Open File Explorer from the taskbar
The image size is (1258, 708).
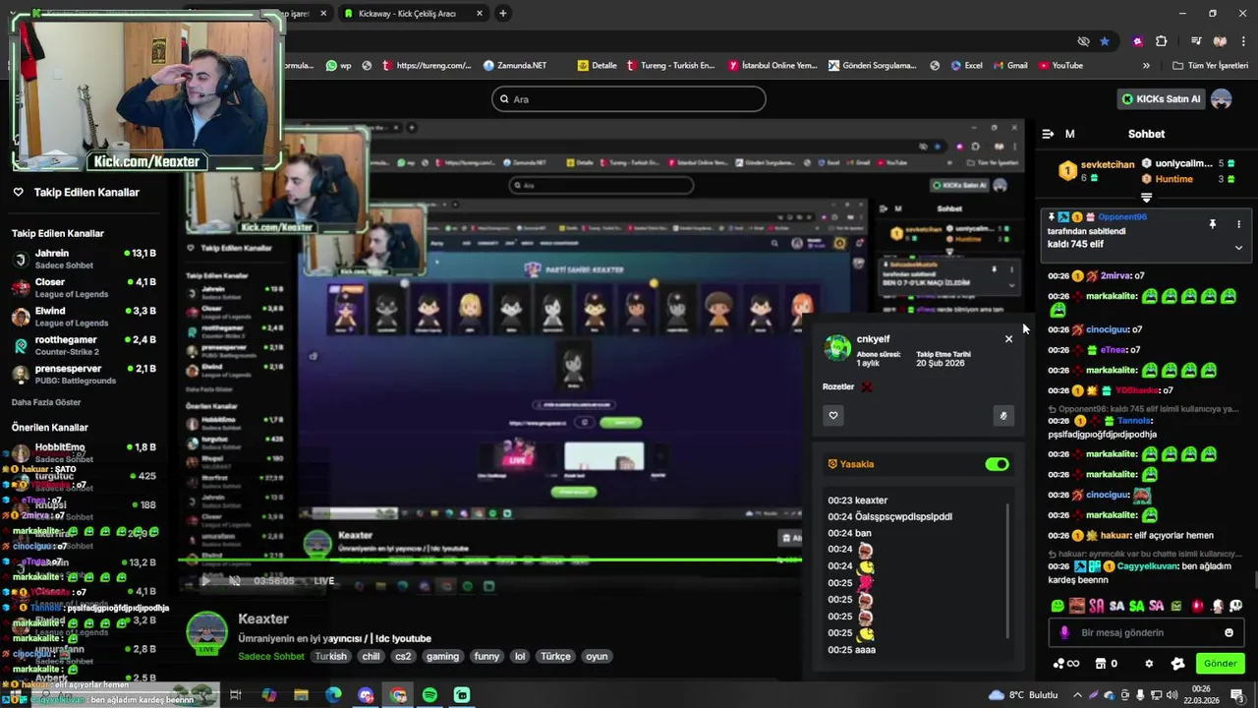[x=301, y=695]
